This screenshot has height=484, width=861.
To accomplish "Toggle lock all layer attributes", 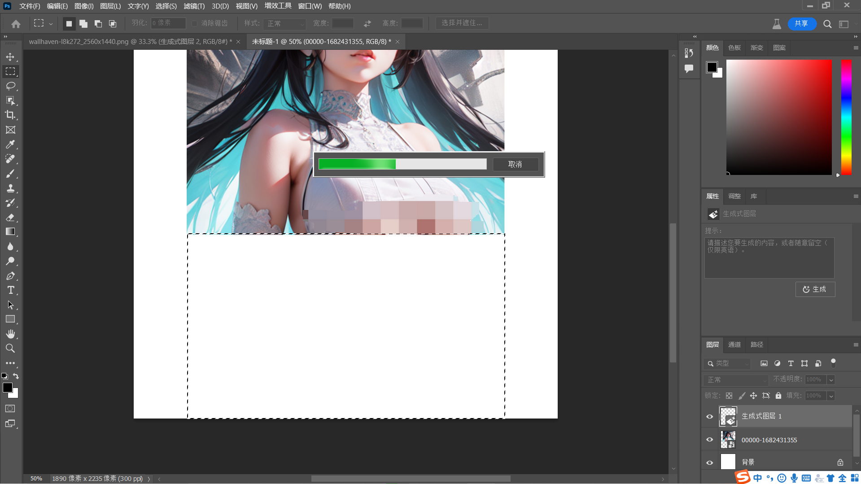I will [778, 396].
